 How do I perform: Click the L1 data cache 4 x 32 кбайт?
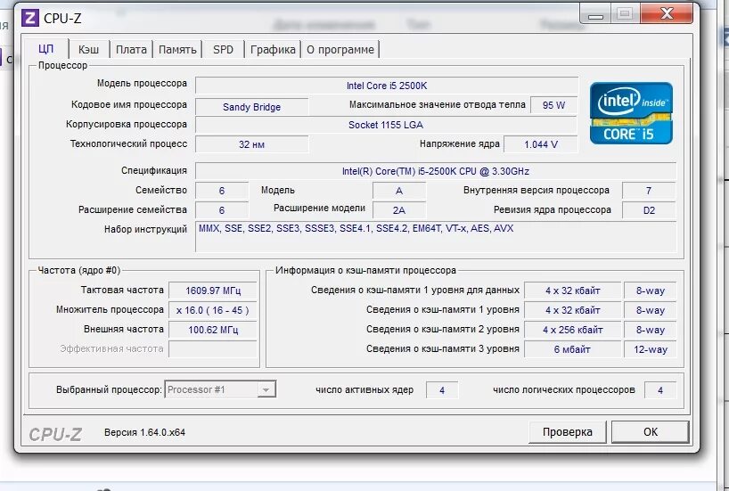coord(573,291)
